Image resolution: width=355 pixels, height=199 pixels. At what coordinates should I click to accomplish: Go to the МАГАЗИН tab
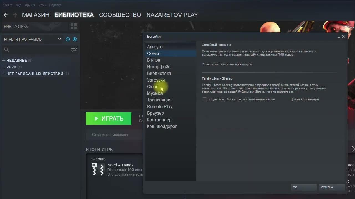(x=36, y=15)
